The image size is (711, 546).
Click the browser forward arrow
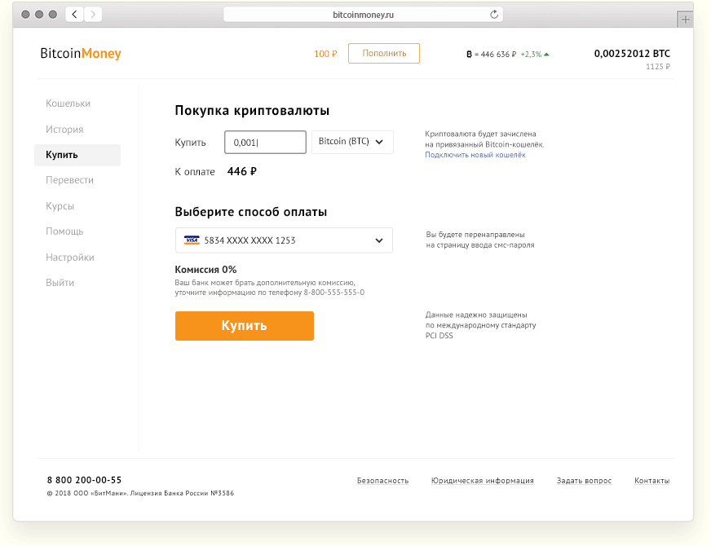(x=93, y=15)
